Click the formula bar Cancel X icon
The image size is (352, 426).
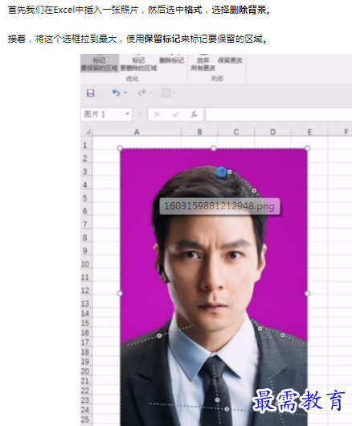(157, 114)
